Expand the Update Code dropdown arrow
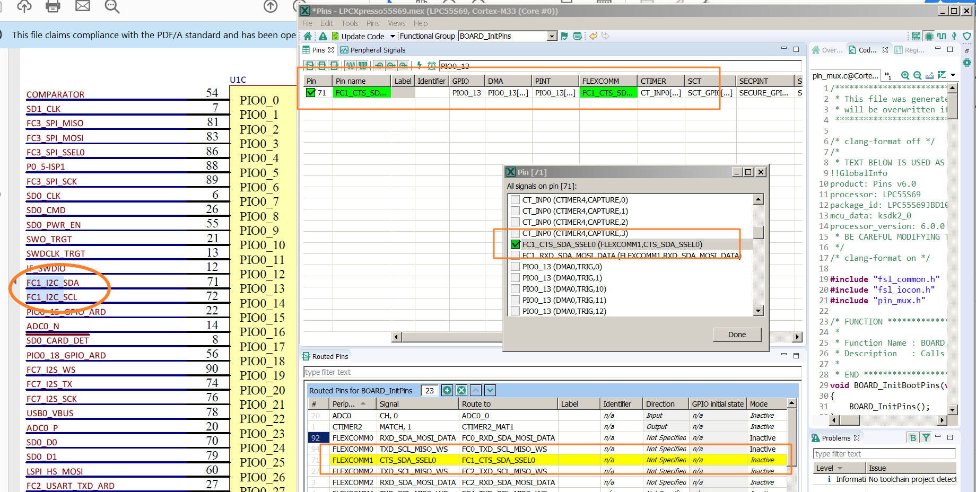 point(393,36)
